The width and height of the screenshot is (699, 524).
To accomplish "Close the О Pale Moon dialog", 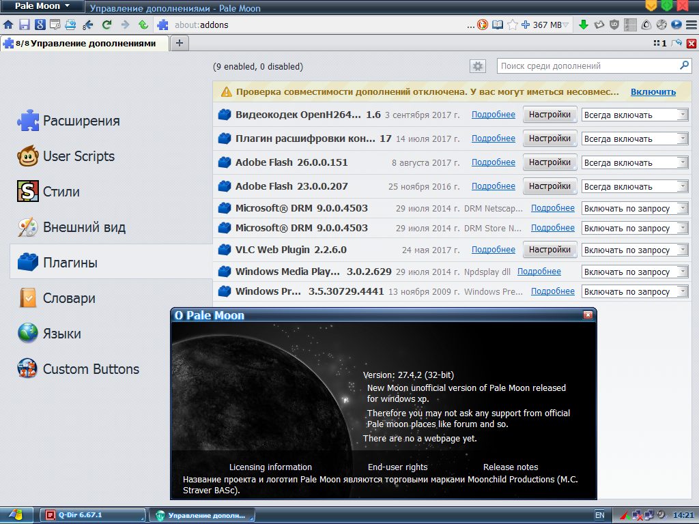I will click(x=588, y=315).
